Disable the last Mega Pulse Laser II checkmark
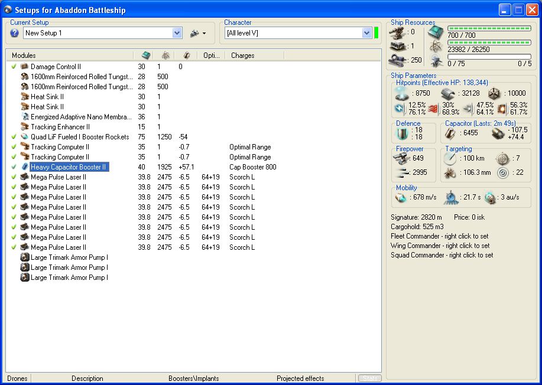Image resolution: width=542 pixels, height=385 pixels. point(14,247)
